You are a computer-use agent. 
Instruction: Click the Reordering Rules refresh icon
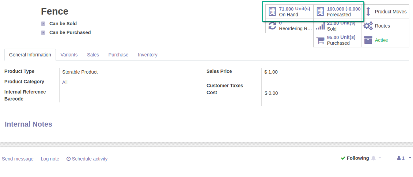pos(272,26)
